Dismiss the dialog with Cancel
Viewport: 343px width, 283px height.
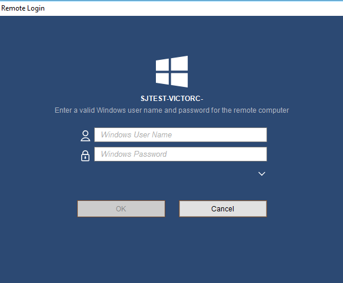click(x=223, y=209)
